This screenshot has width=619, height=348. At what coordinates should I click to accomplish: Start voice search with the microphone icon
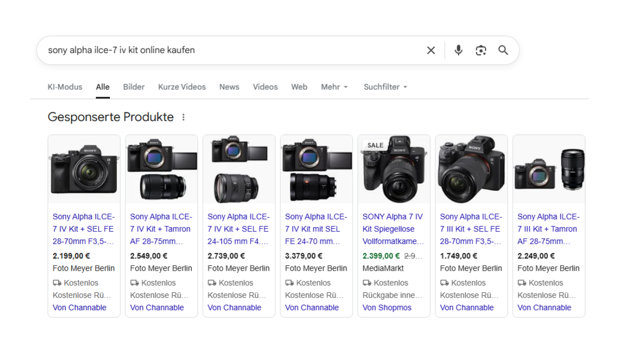pos(459,50)
